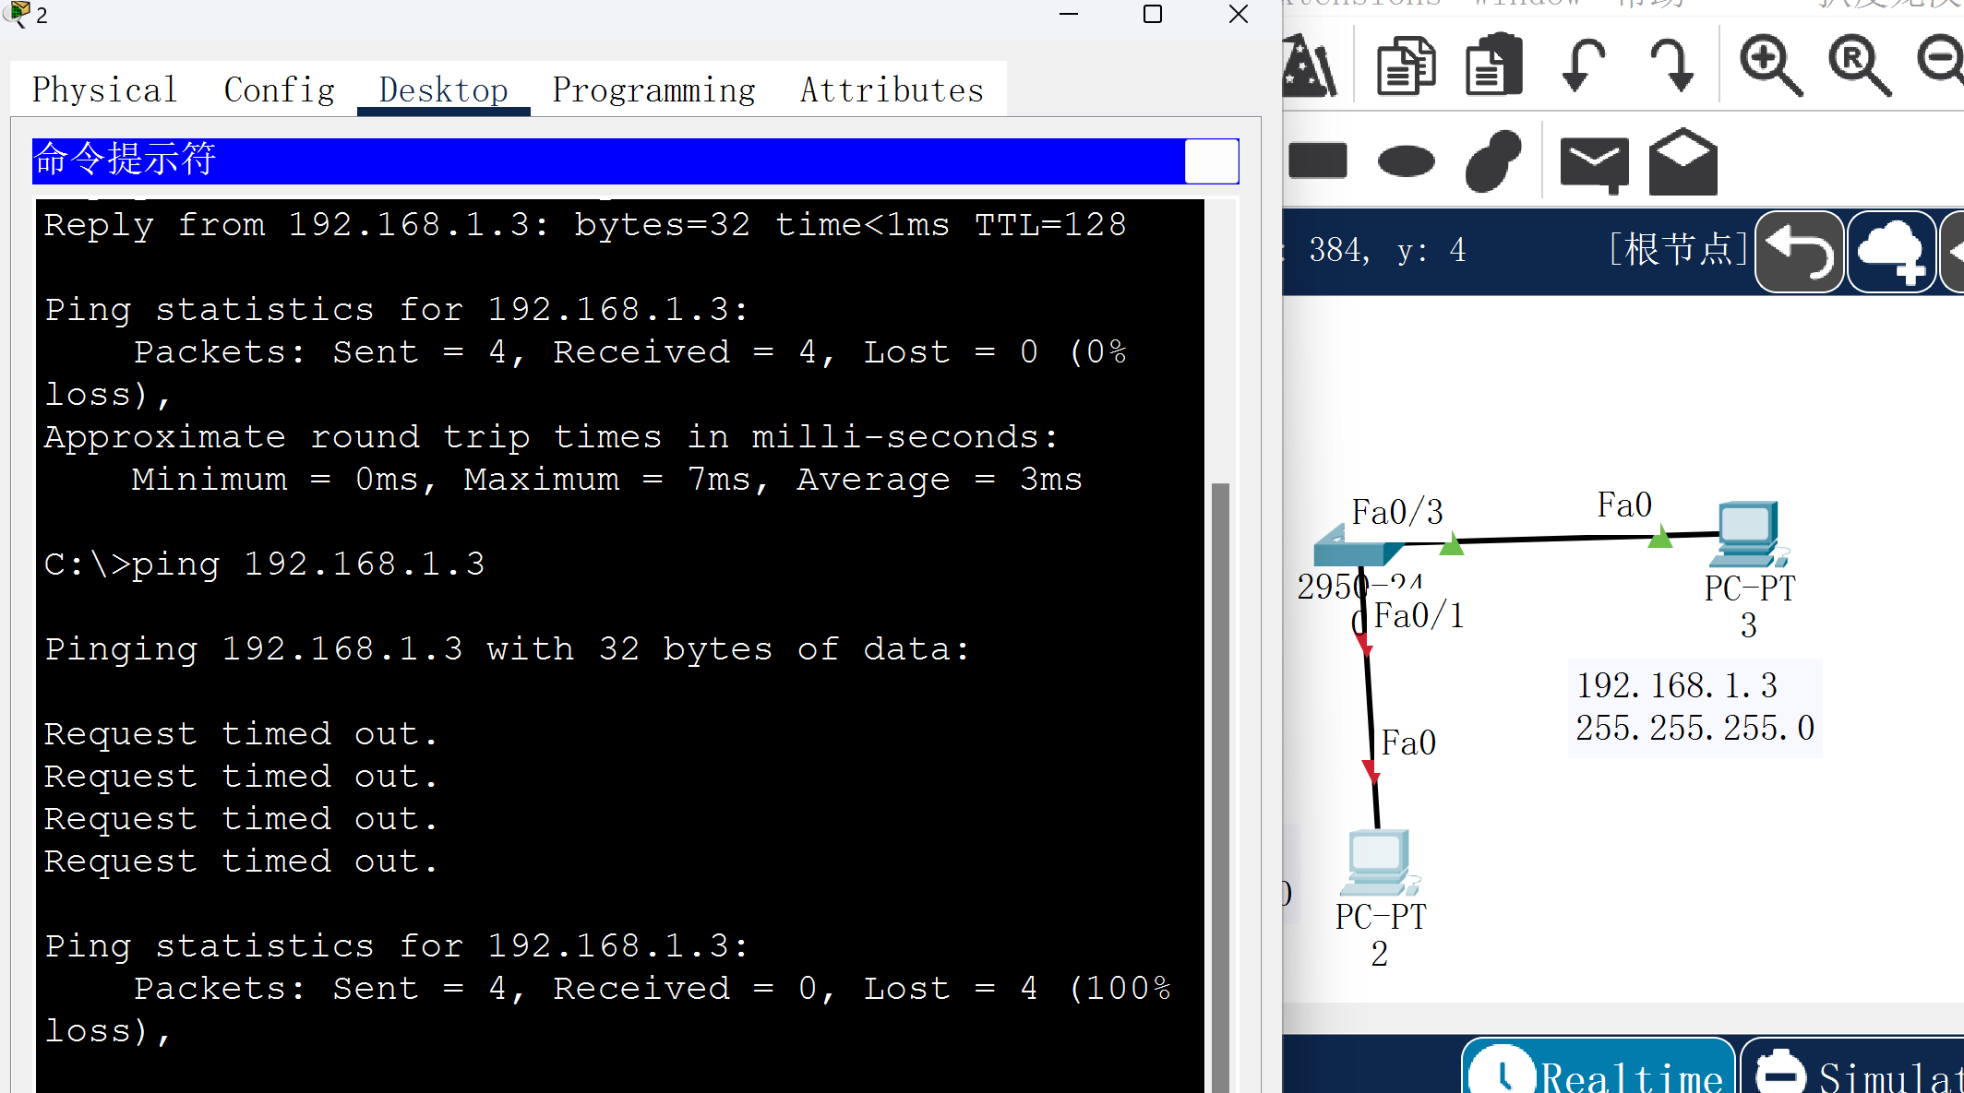The width and height of the screenshot is (1964, 1093).
Task: Click the Paste icon in the toolbar
Action: 1492,65
